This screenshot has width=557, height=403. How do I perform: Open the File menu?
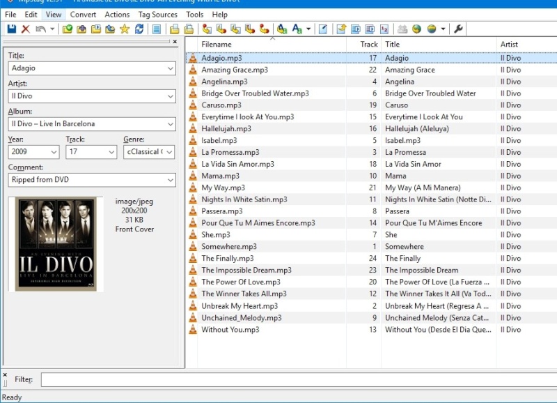coord(10,15)
